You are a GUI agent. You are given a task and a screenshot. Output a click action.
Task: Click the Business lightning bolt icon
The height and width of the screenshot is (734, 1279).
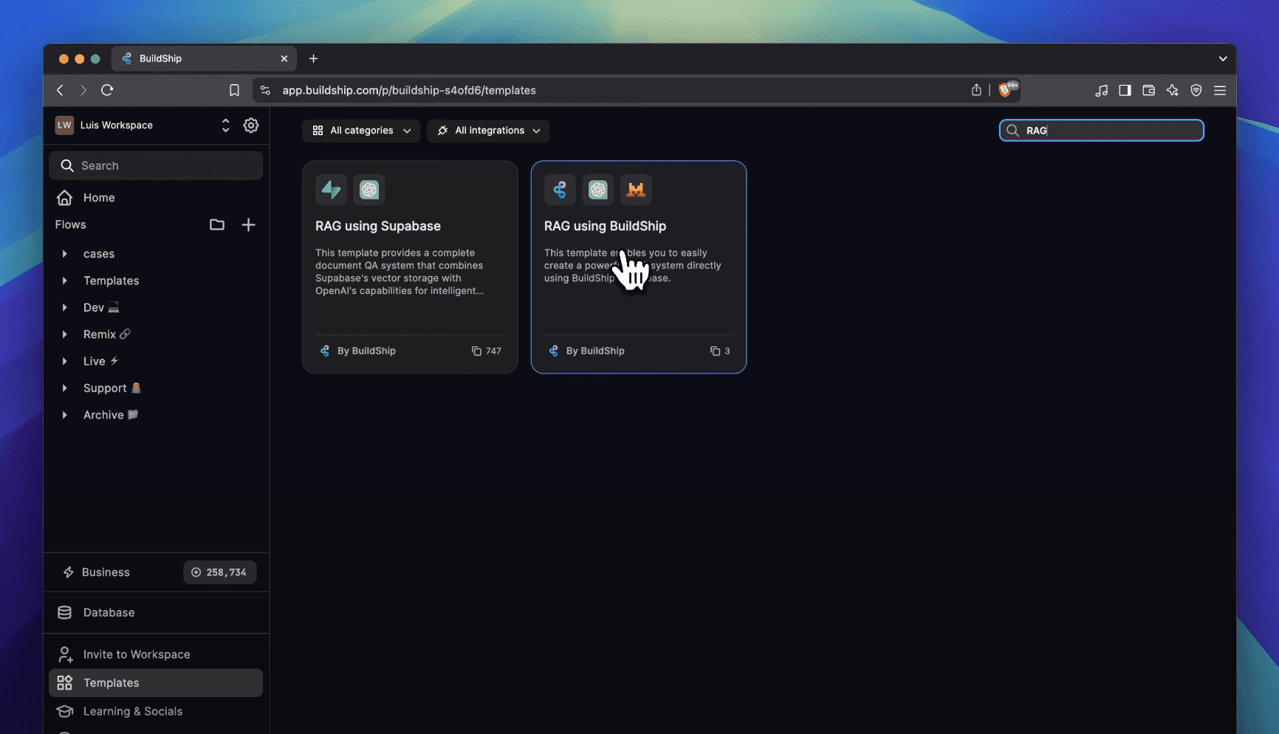69,572
